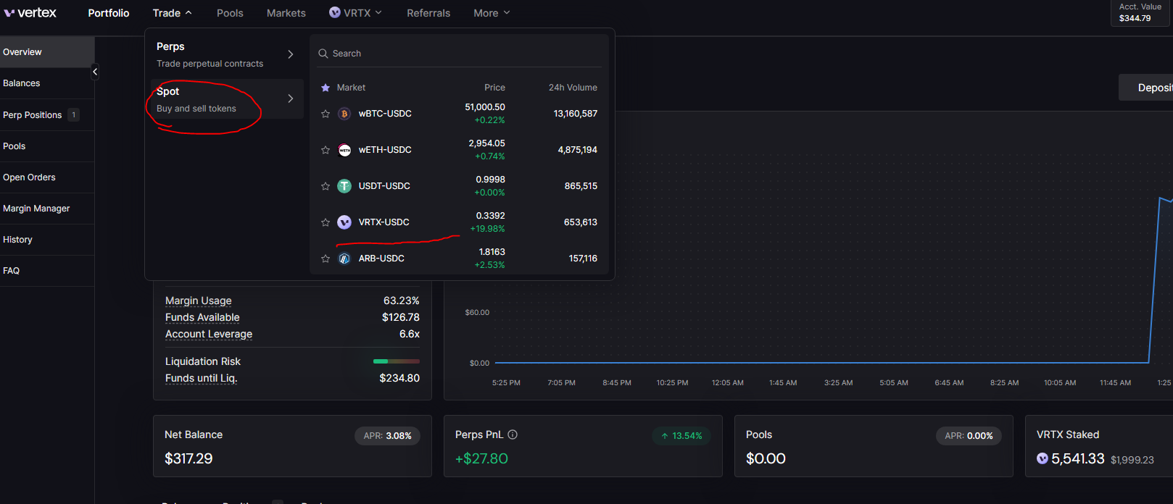Click Net Balance APR 3.08% badge
The image size is (1173, 504).
point(387,436)
